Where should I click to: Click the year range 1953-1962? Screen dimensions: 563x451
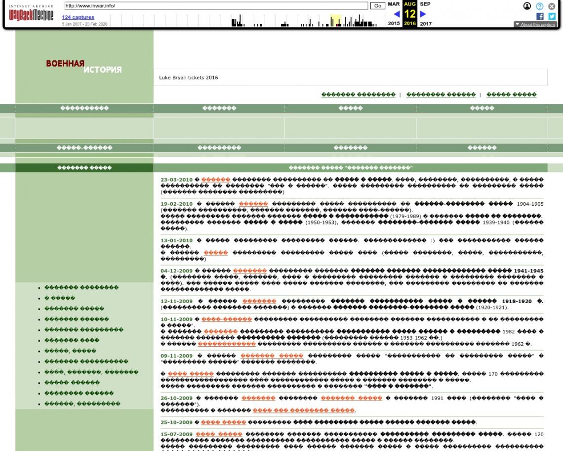click(414, 338)
